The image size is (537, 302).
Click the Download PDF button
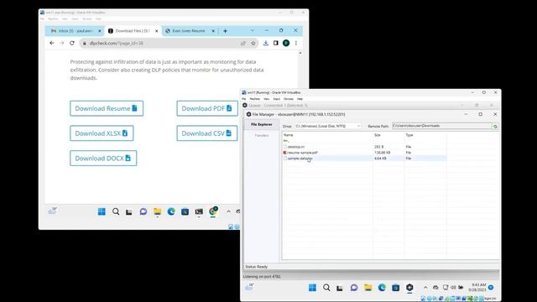(x=207, y=108)
